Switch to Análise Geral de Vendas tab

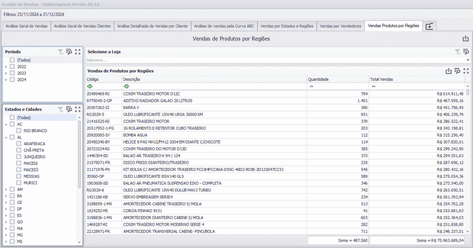click(x=27, y=26)
